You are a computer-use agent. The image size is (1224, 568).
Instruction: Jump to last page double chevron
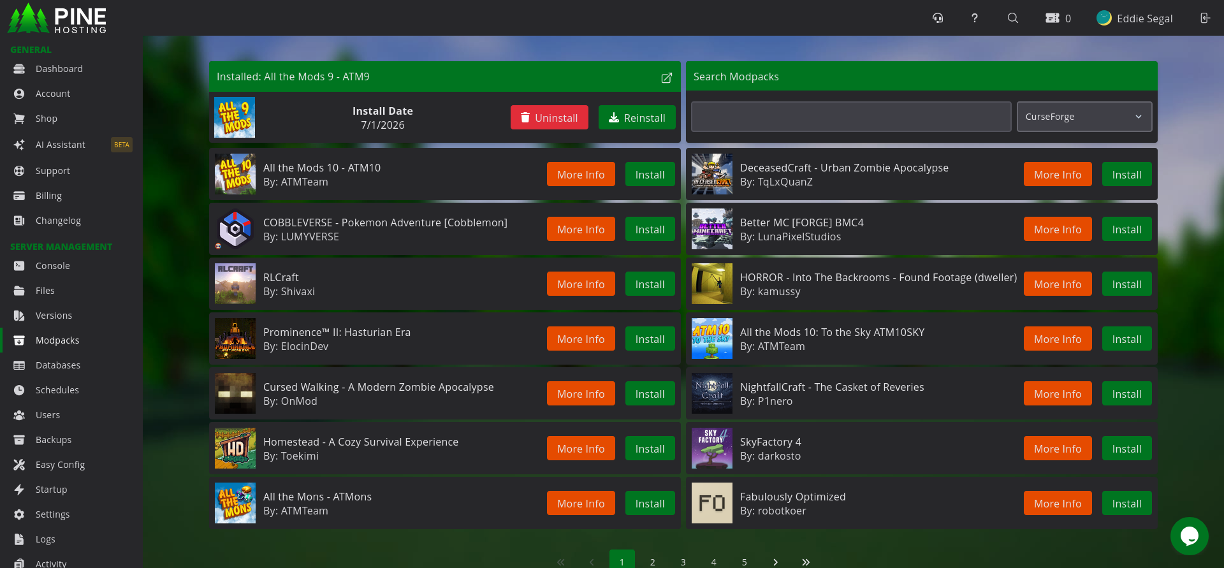click(806, 562)
